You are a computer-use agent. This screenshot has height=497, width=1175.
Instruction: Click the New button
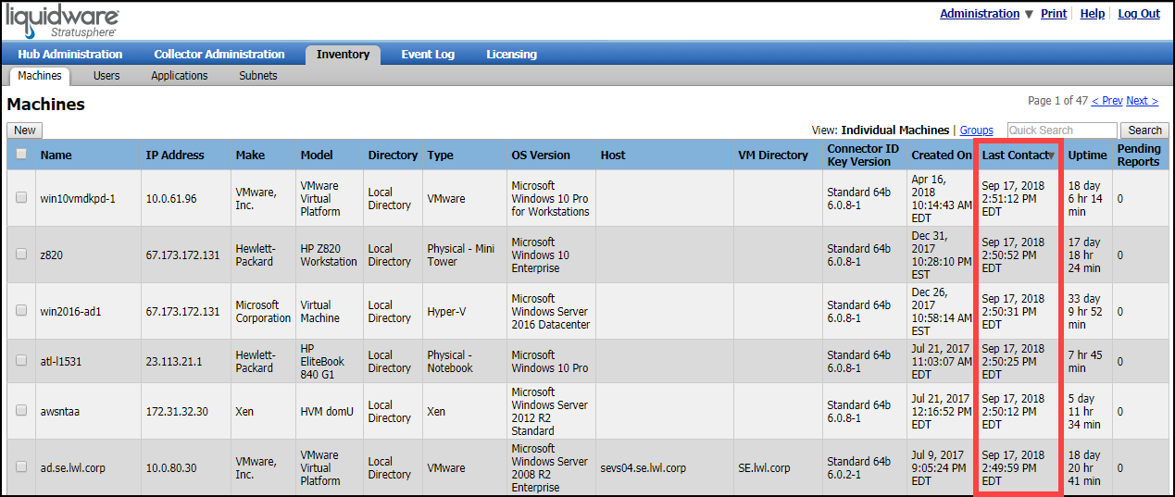tap(25, 130)
